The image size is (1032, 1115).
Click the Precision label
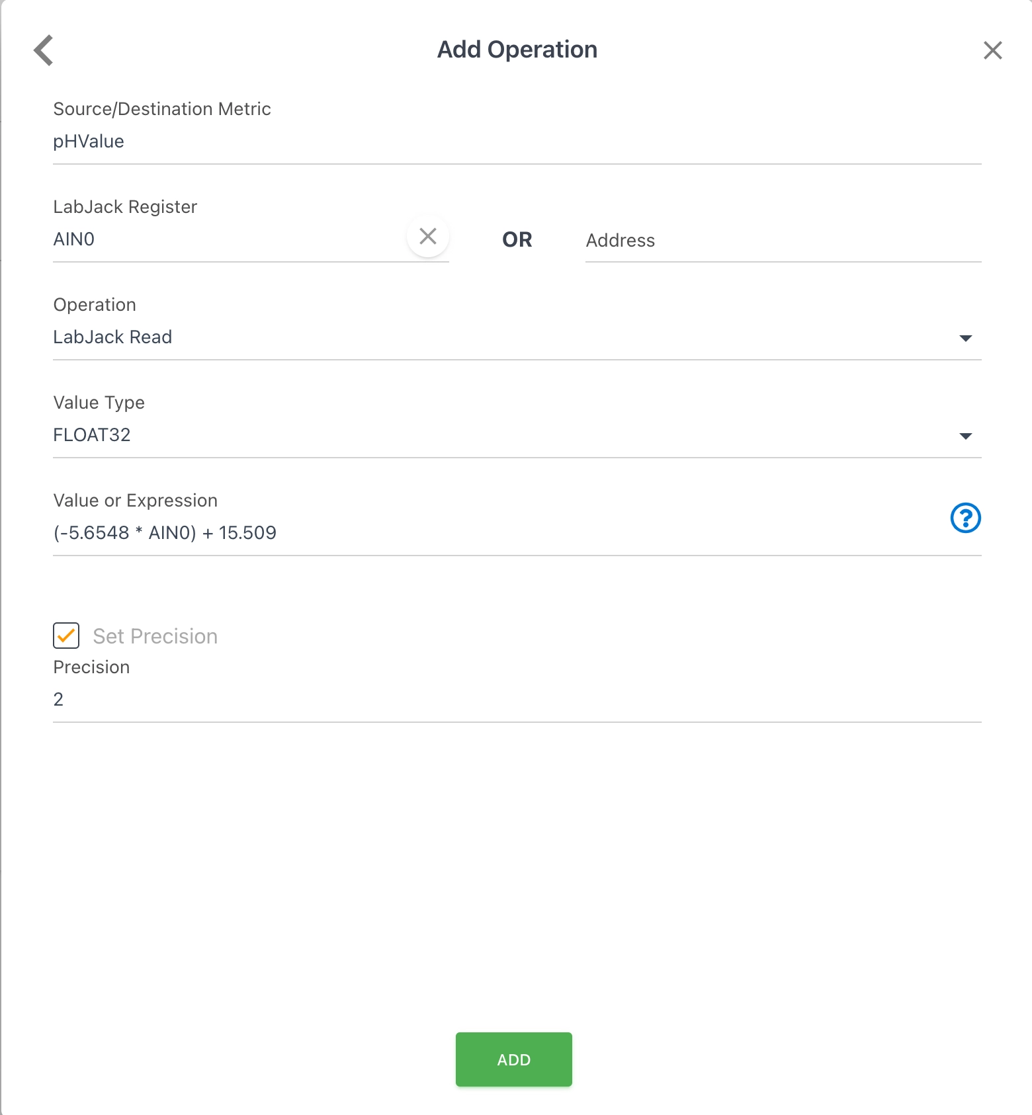[91, 667]
